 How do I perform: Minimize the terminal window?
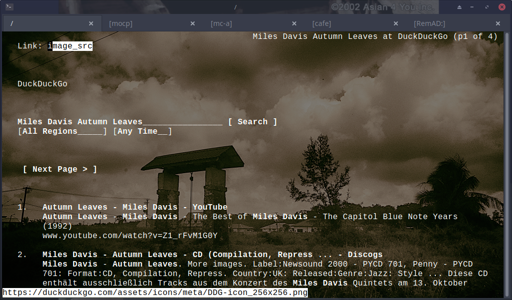(472, 7)
